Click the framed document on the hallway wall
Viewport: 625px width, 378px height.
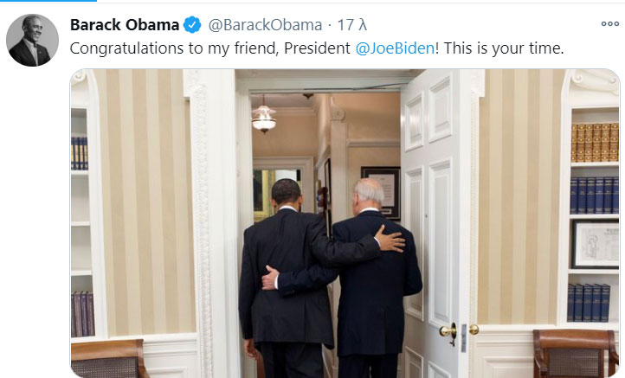click(381, 193)
